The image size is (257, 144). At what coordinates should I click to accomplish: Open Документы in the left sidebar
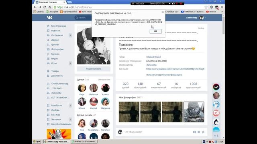57,76
